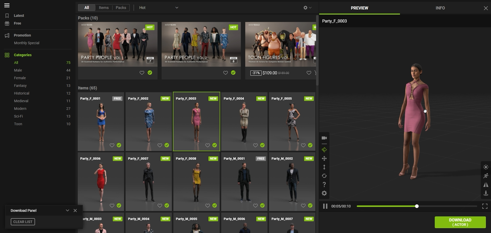The height and width of the screenshot is (233, 491).
Task: Click the camera view icon in preview
Action: pyautogui.click(x=324, y=138)
